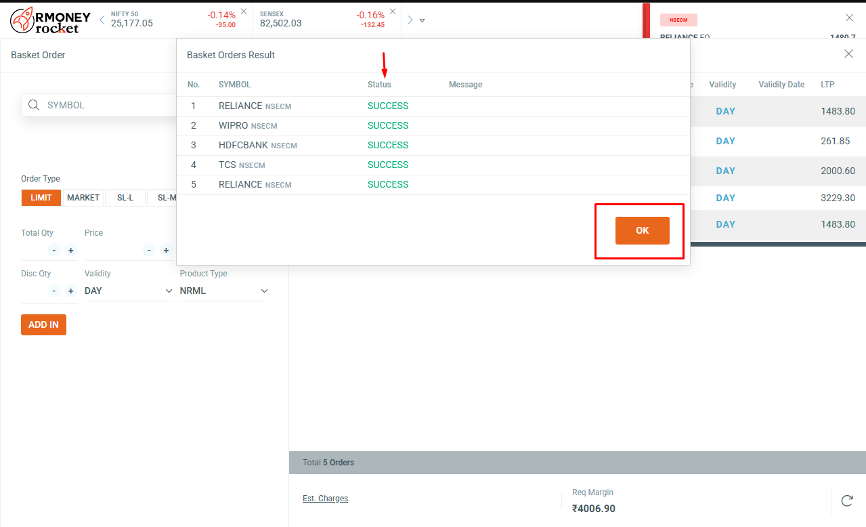Click the Basket Orders Result title
Viewport: 866px width, 527px height.
(231, 55)
